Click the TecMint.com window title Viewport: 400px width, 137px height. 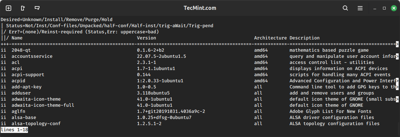(200, 8)
